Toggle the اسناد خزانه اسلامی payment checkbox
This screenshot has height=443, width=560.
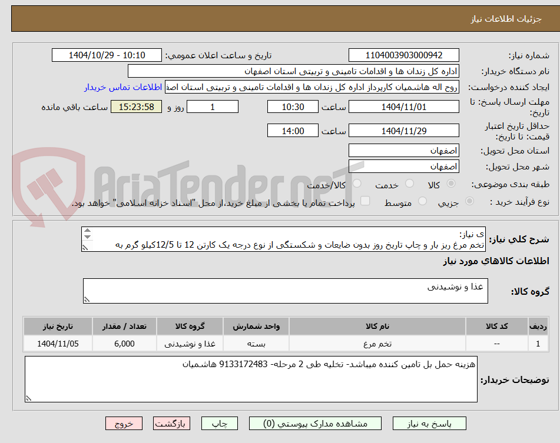click(x=365, y=201)
